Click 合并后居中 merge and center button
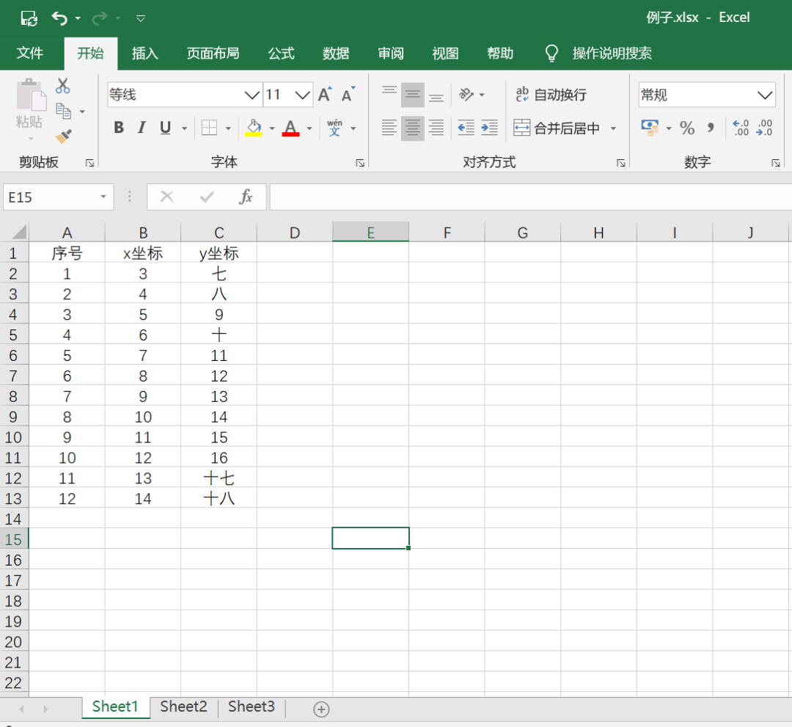 coord(557,128)
